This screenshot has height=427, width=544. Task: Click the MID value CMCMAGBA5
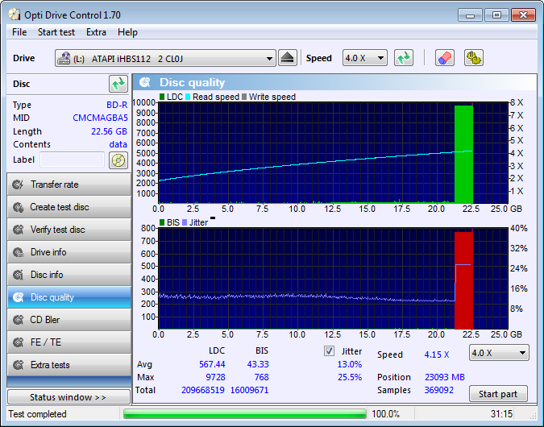(x=100, y=118)
